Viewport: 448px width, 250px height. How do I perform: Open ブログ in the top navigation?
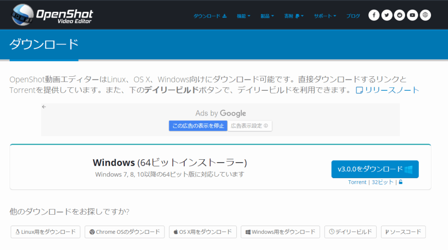(x=353, y=16)
